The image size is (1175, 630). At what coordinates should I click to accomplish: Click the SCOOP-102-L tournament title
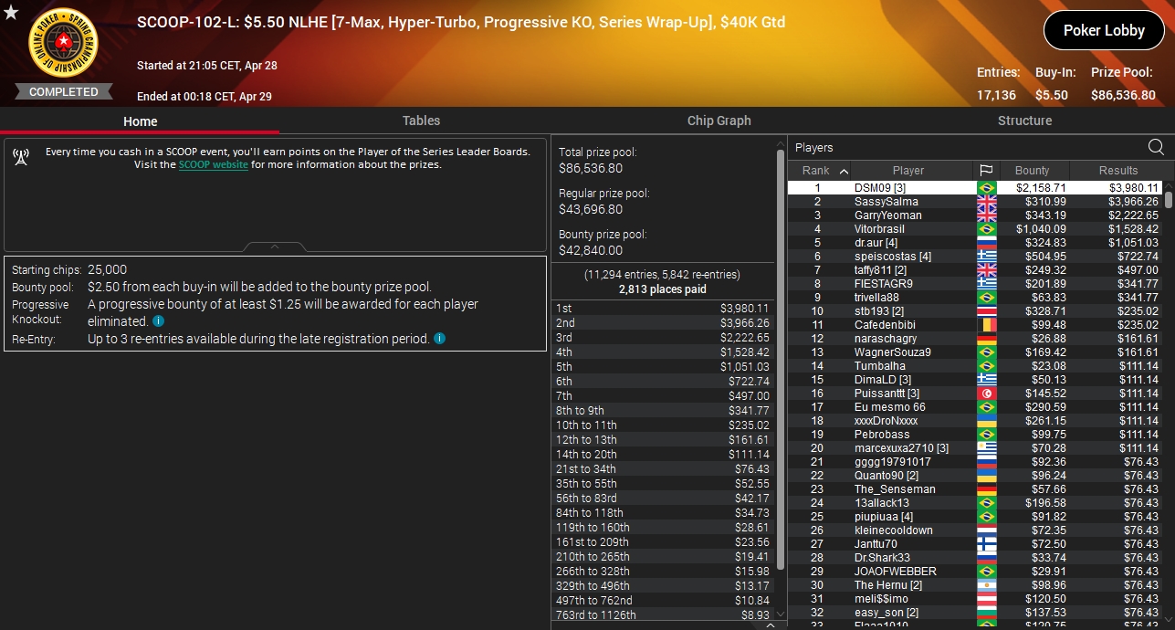461,22
